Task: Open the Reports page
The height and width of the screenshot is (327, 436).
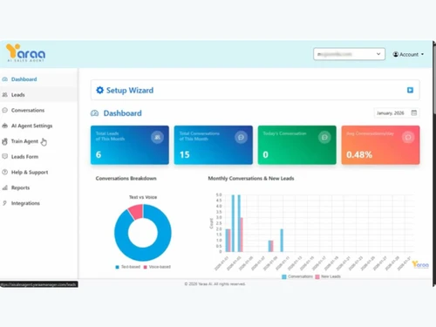Action: (38, 187)
